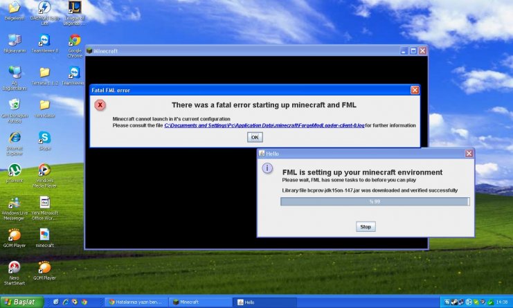Switch to Hello taskbar button

(265, 302)
